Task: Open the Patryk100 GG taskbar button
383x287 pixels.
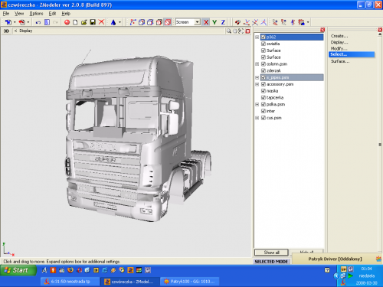Action: pyautogui.click(x=191, y=282)
